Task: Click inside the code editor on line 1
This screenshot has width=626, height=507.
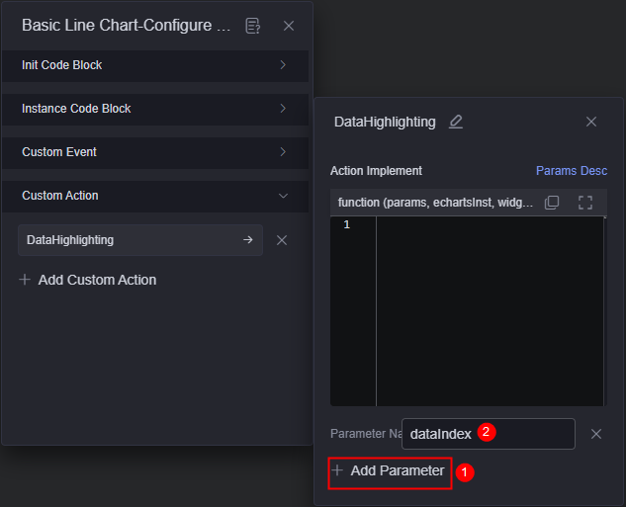Action: pyautogui.click(x=490, y=225)
